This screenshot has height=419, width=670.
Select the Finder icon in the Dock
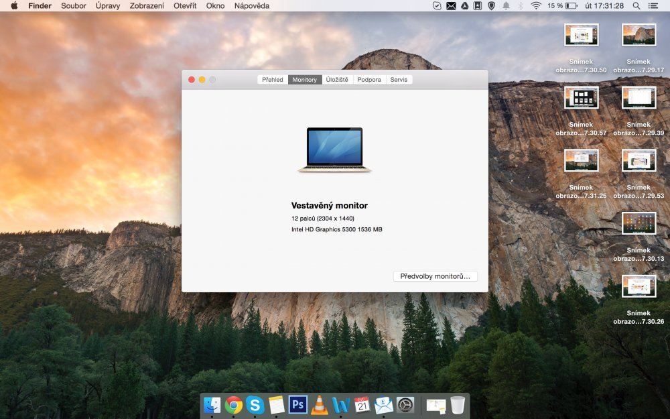pyautogui.click(x=213, y=406)
